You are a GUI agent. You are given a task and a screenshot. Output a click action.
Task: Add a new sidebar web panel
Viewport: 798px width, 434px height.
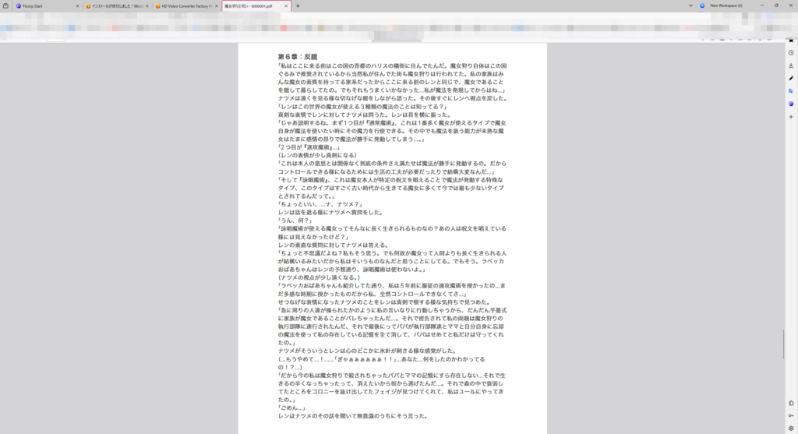click(x=791, y=117)
